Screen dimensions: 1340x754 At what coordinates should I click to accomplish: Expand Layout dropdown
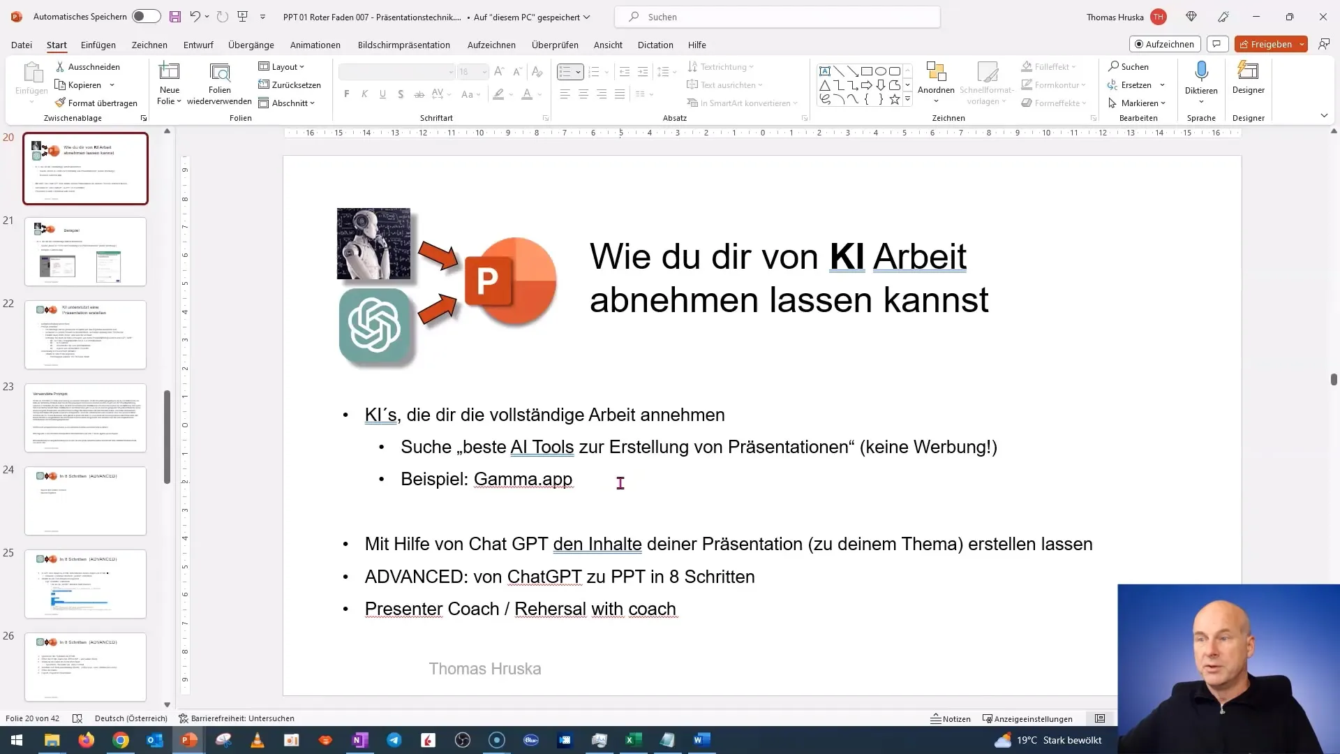282,67
